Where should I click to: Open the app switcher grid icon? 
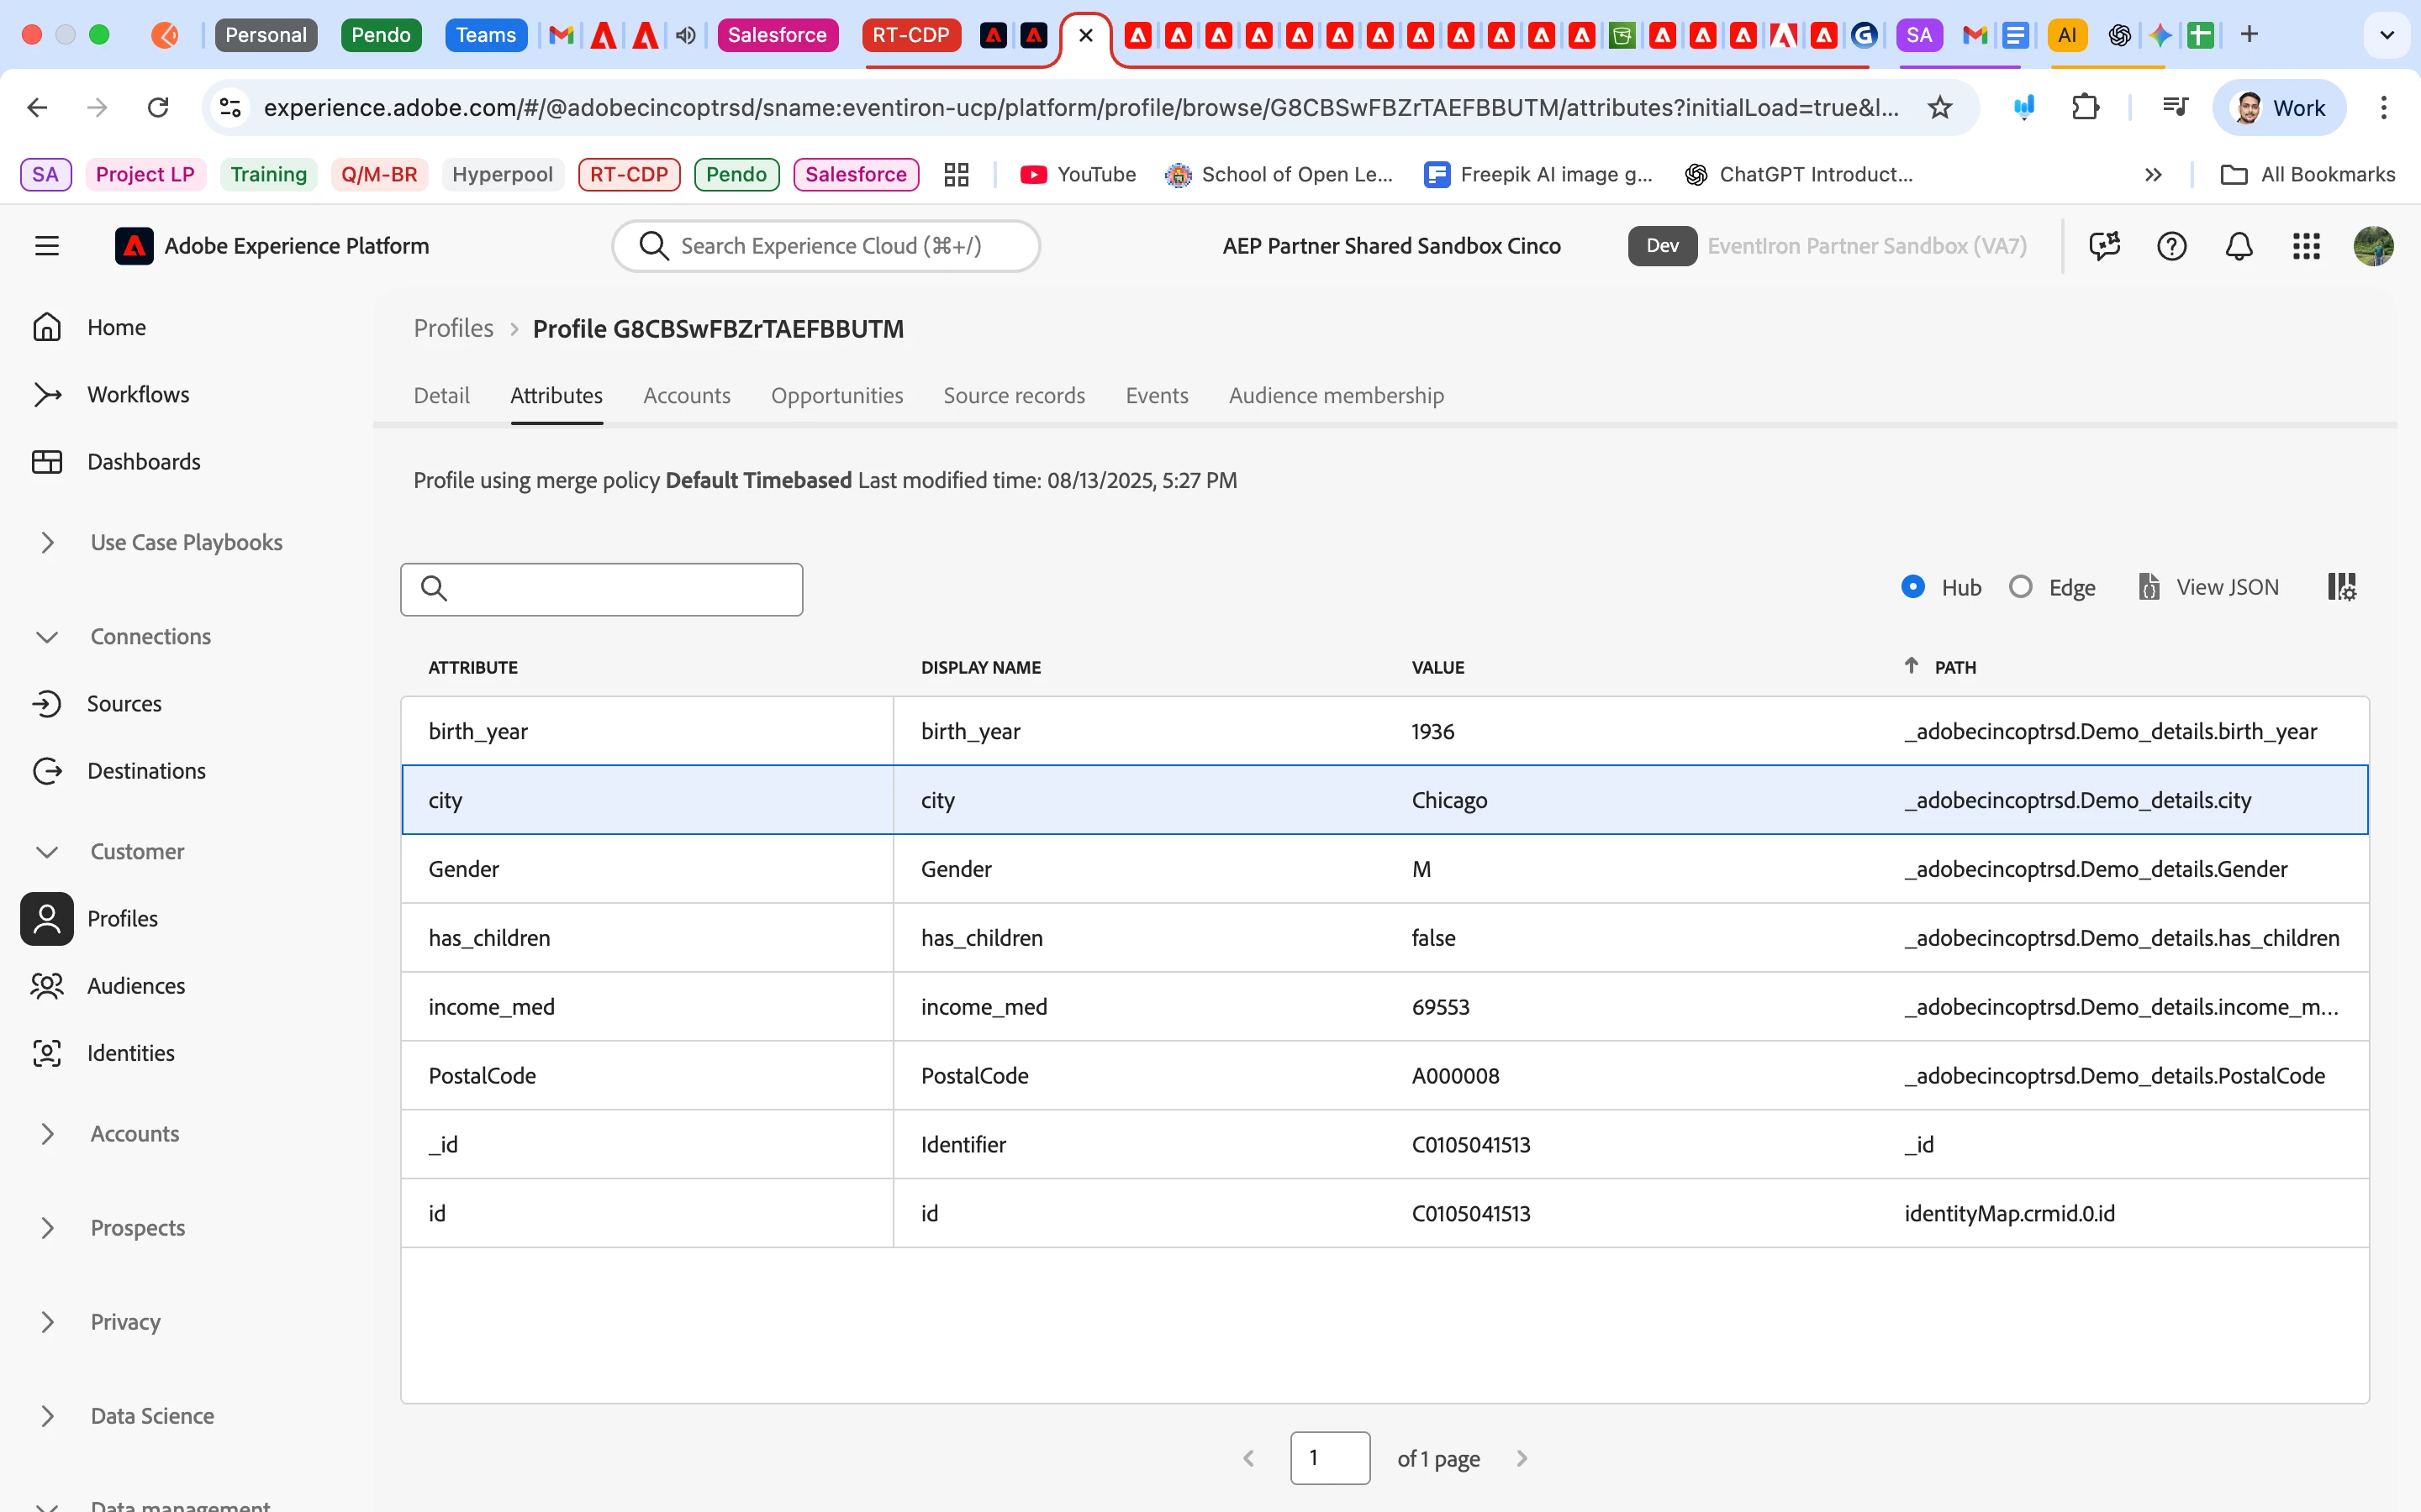2305,246
